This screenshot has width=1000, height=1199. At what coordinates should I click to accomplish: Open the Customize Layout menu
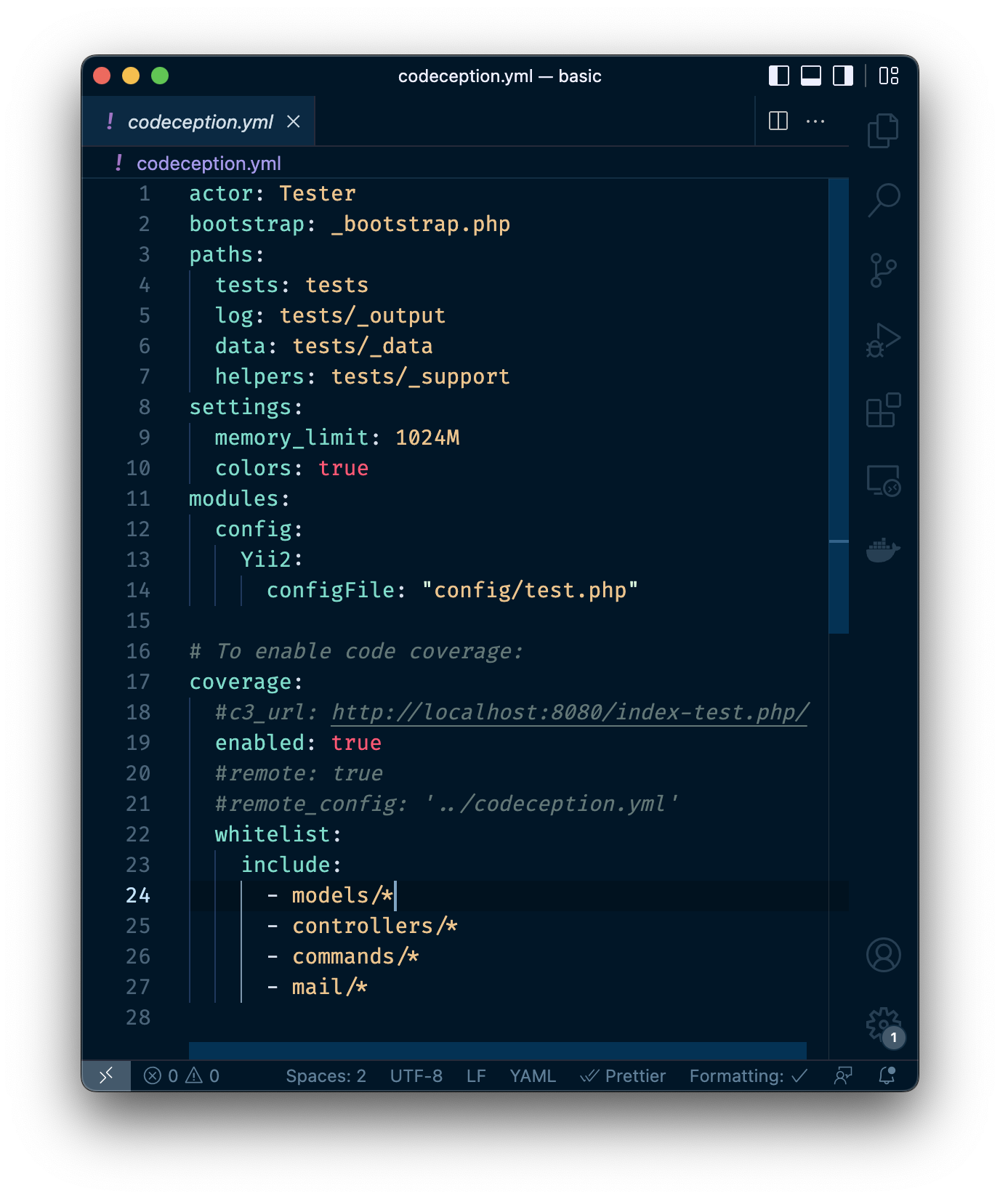click(888, 76)
